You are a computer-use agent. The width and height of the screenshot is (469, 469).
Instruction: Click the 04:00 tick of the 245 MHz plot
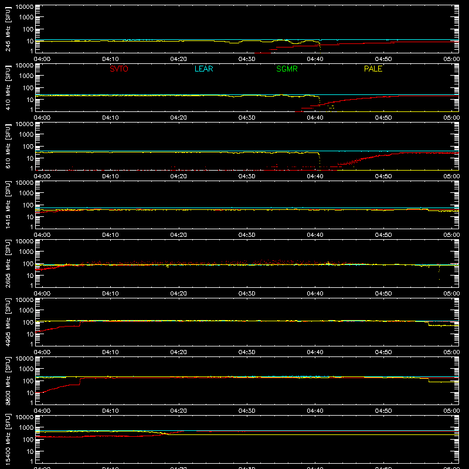42,59
